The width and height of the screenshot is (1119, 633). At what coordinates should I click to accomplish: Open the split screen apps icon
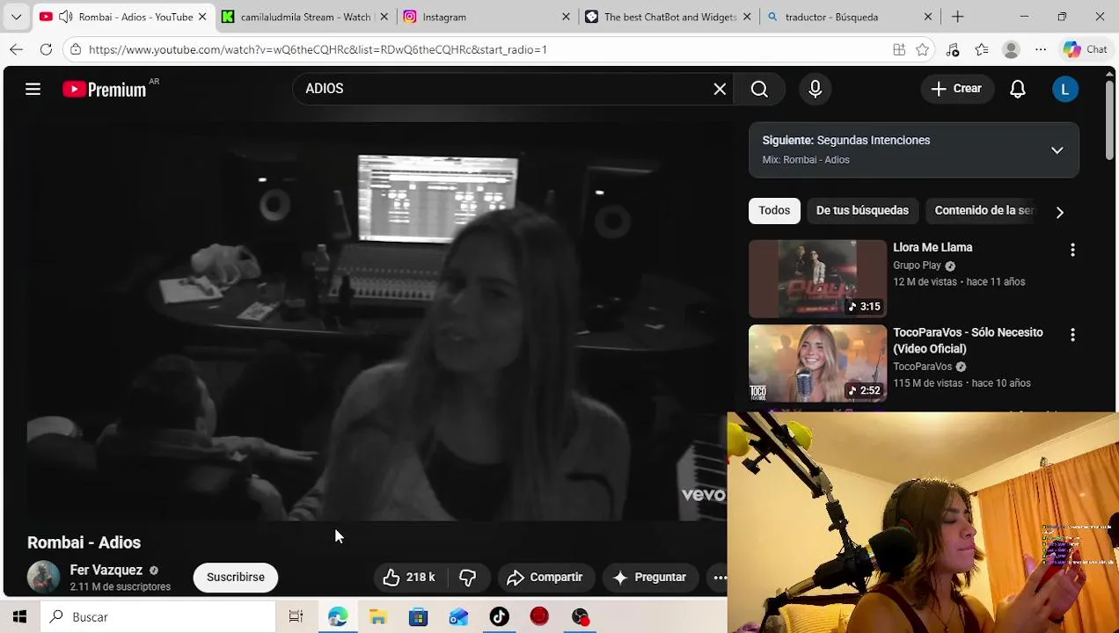point(899,50)
